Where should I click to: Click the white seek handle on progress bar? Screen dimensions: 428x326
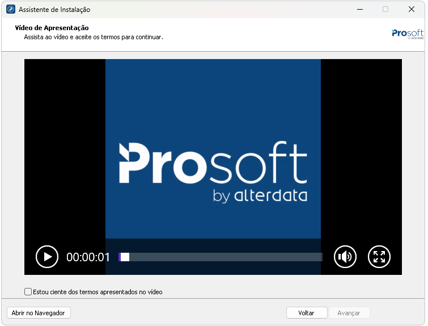coord(125,257)
